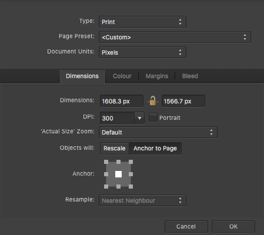
Task: Click the Cancel button
Action: pos(186,227)
